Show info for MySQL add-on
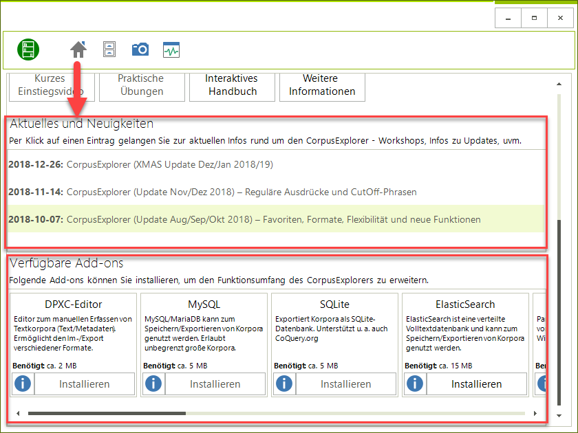The height and width of the screenshot is (433, 578). [x=154, y=384]
